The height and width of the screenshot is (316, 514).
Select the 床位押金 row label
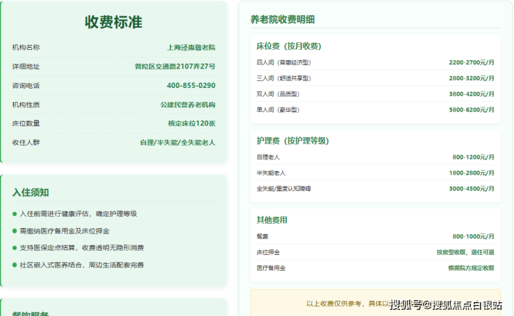pyautogui.click(x=268, y=252)
